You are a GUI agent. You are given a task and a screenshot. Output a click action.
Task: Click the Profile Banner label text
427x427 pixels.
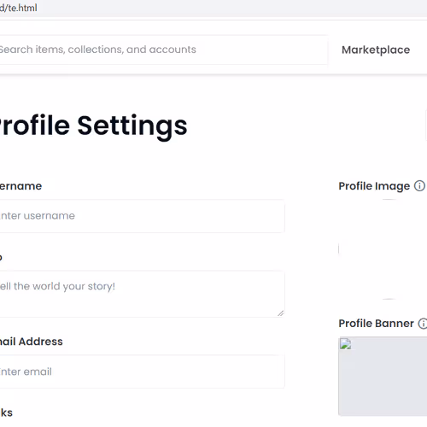[x=376, y=324]
